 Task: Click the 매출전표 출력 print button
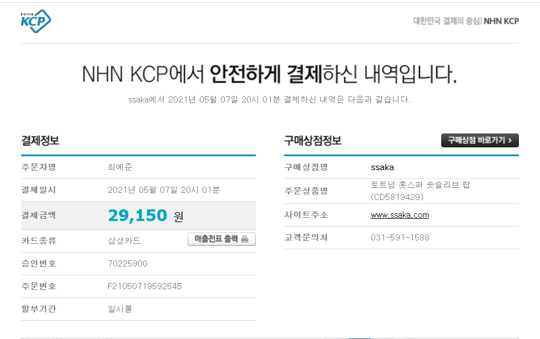pos(221,239)
